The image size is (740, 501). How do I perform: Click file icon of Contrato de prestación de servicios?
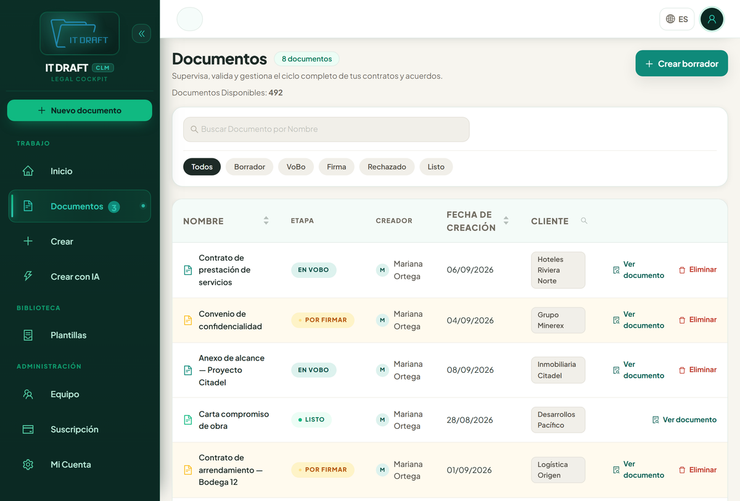click(x=188, y=270)
